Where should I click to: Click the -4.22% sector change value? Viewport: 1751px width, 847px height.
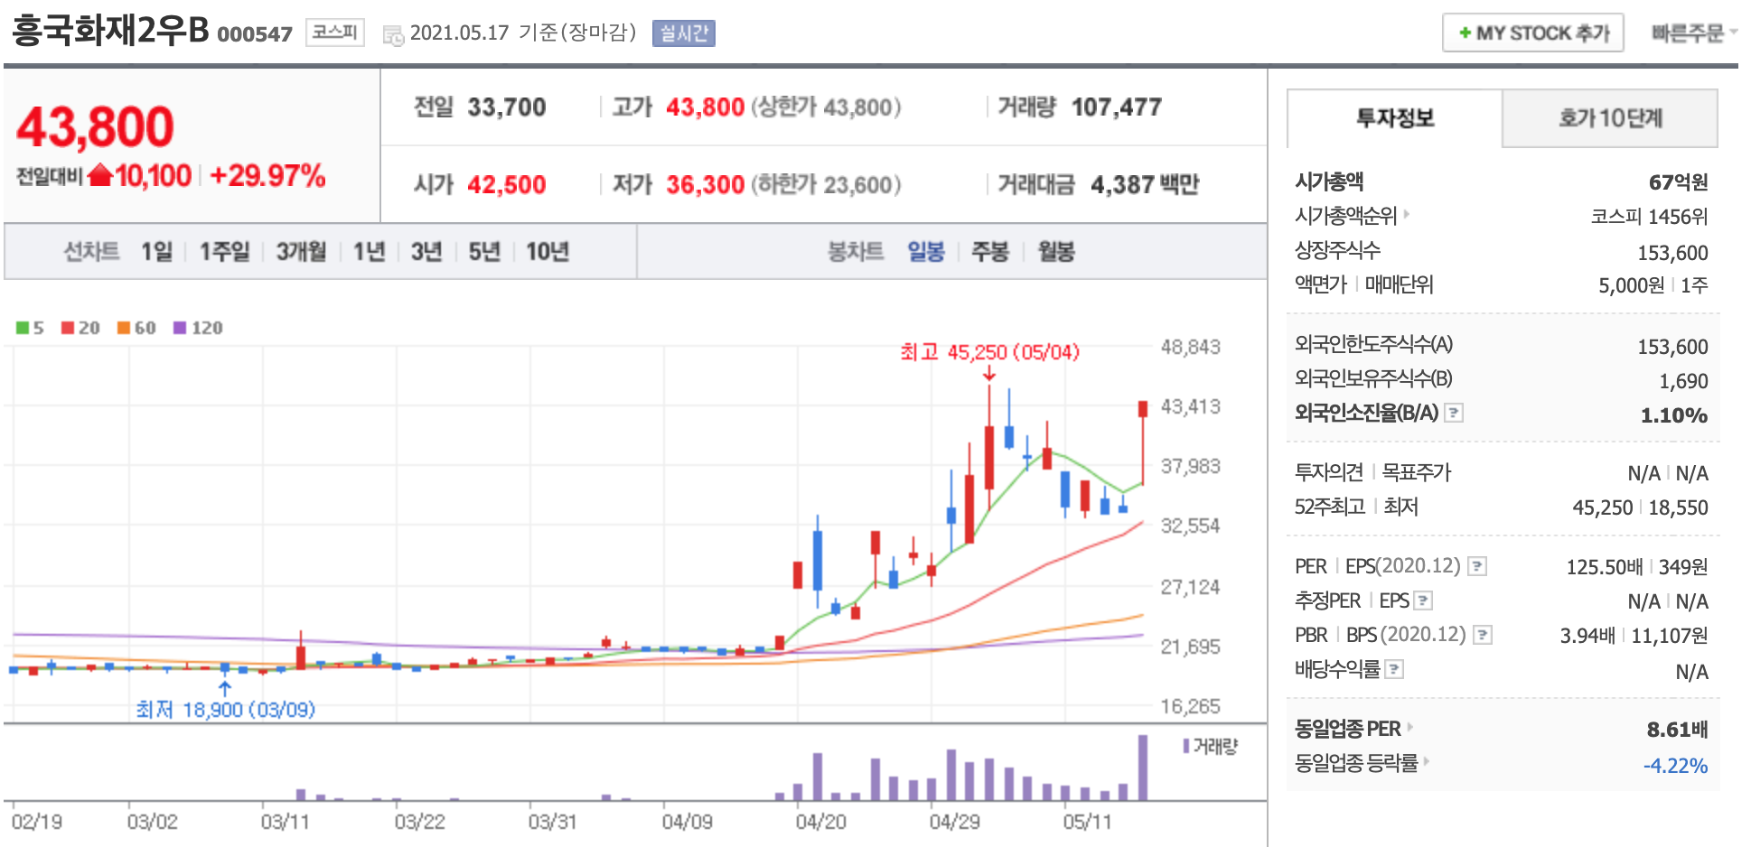[1675, 766]
